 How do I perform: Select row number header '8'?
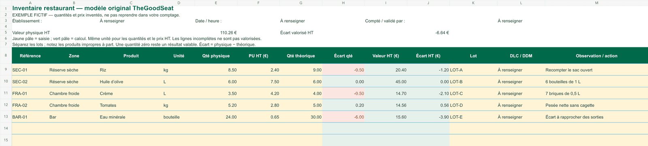click(x=6, y=56)
